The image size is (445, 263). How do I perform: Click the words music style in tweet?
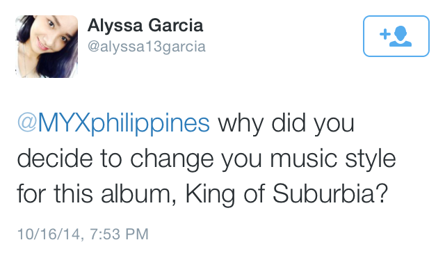(333, 159)
